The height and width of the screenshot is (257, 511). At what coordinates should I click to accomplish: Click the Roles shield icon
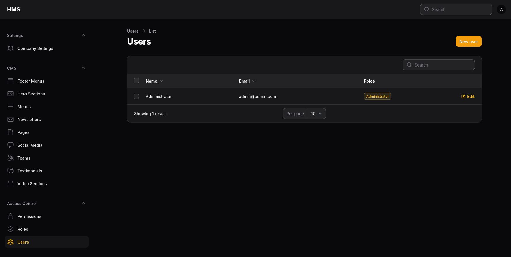[10, 229]
